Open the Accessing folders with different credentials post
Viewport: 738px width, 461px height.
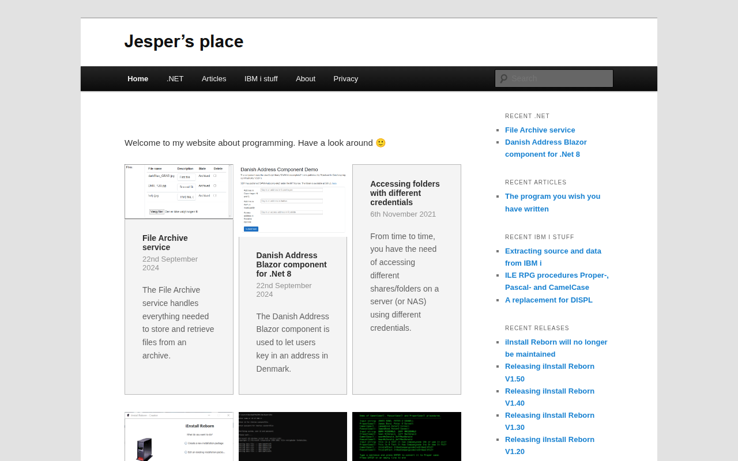pos(405,193)
